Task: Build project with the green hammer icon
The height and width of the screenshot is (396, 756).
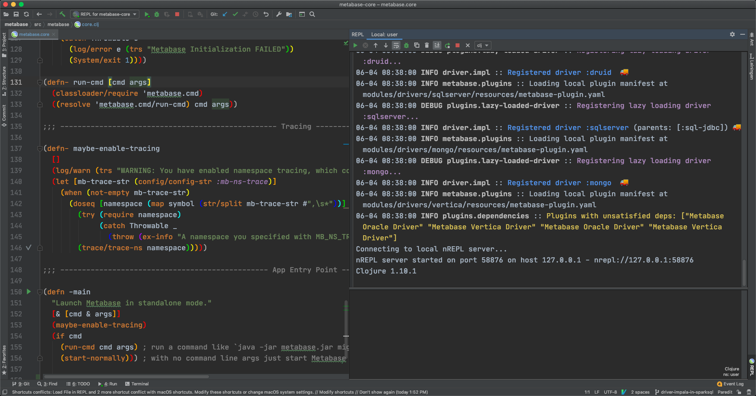Action: [x=62, y=14]
